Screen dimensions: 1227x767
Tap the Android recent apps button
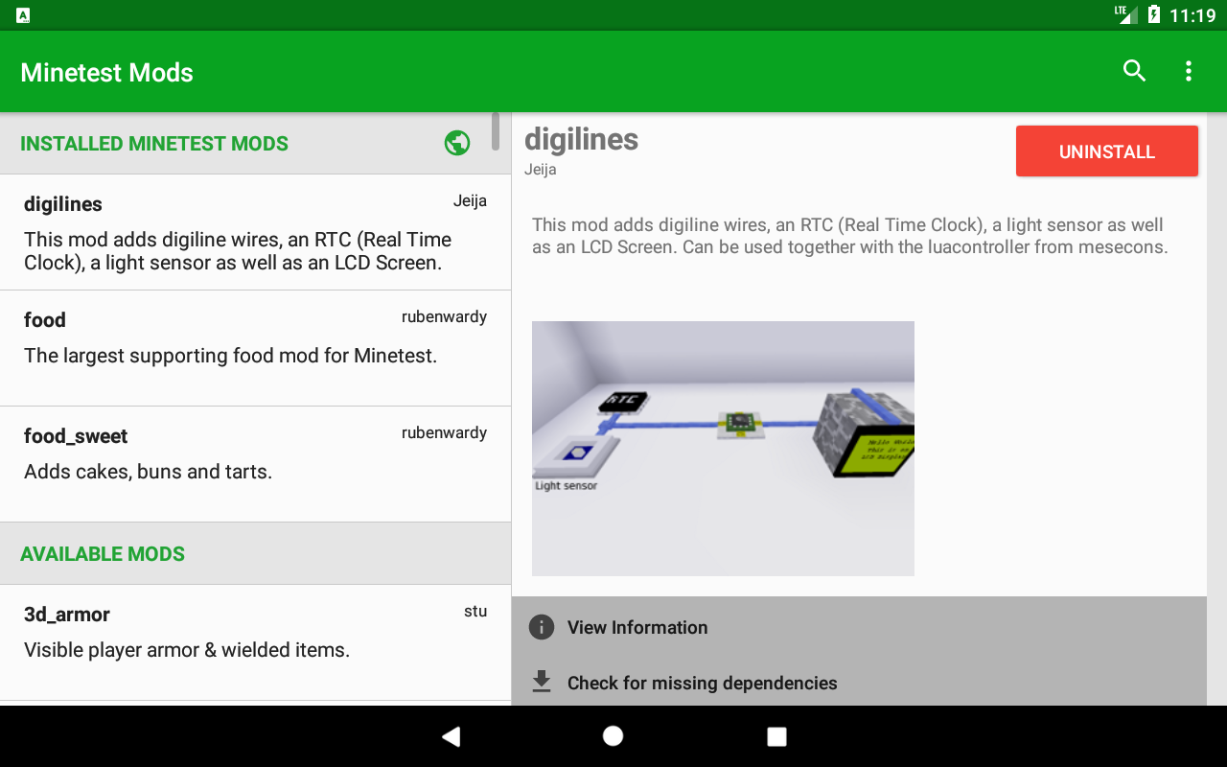click(776, 736)
